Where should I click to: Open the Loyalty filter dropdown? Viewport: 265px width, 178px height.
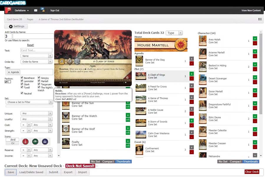(36, 119)
